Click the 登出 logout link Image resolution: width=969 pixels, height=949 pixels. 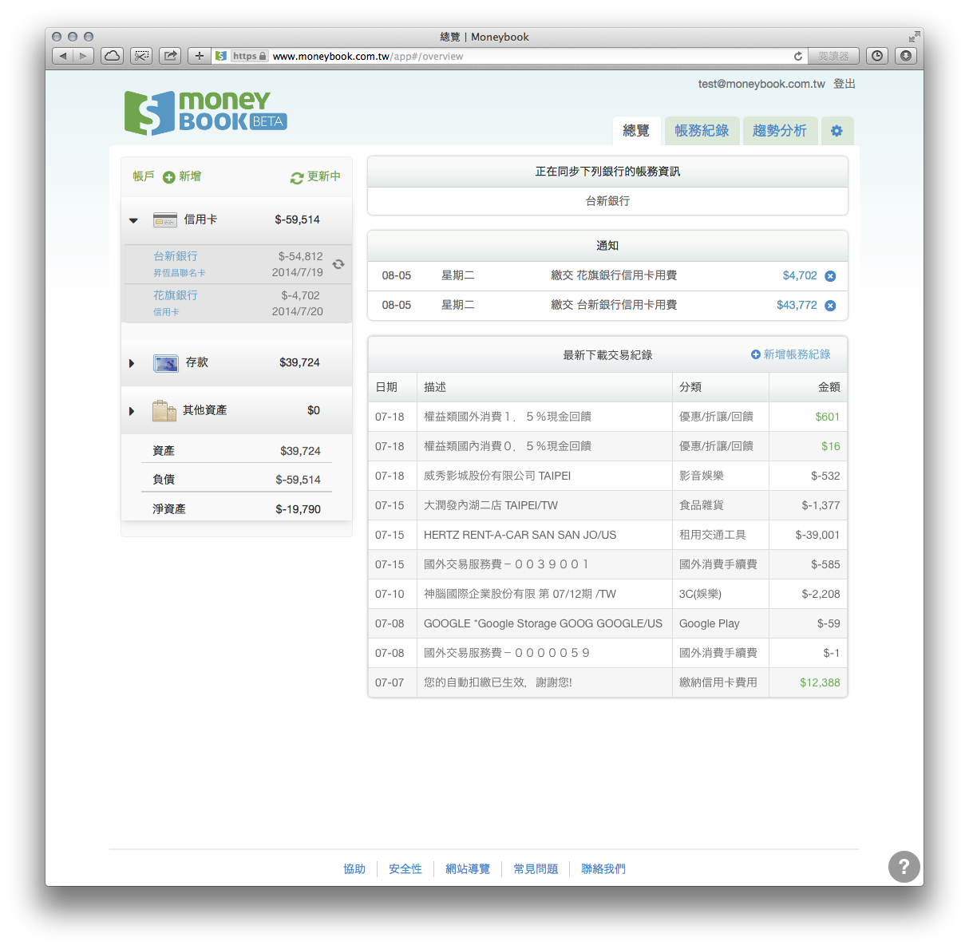(844, 83)
